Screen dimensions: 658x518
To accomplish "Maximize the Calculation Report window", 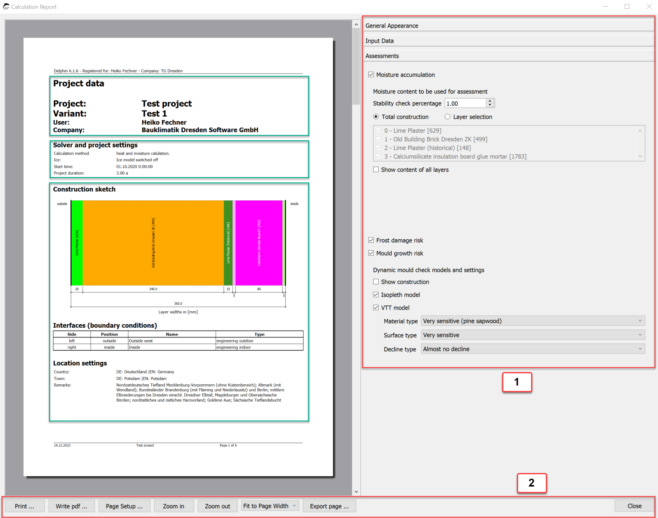I will (627, 6).
